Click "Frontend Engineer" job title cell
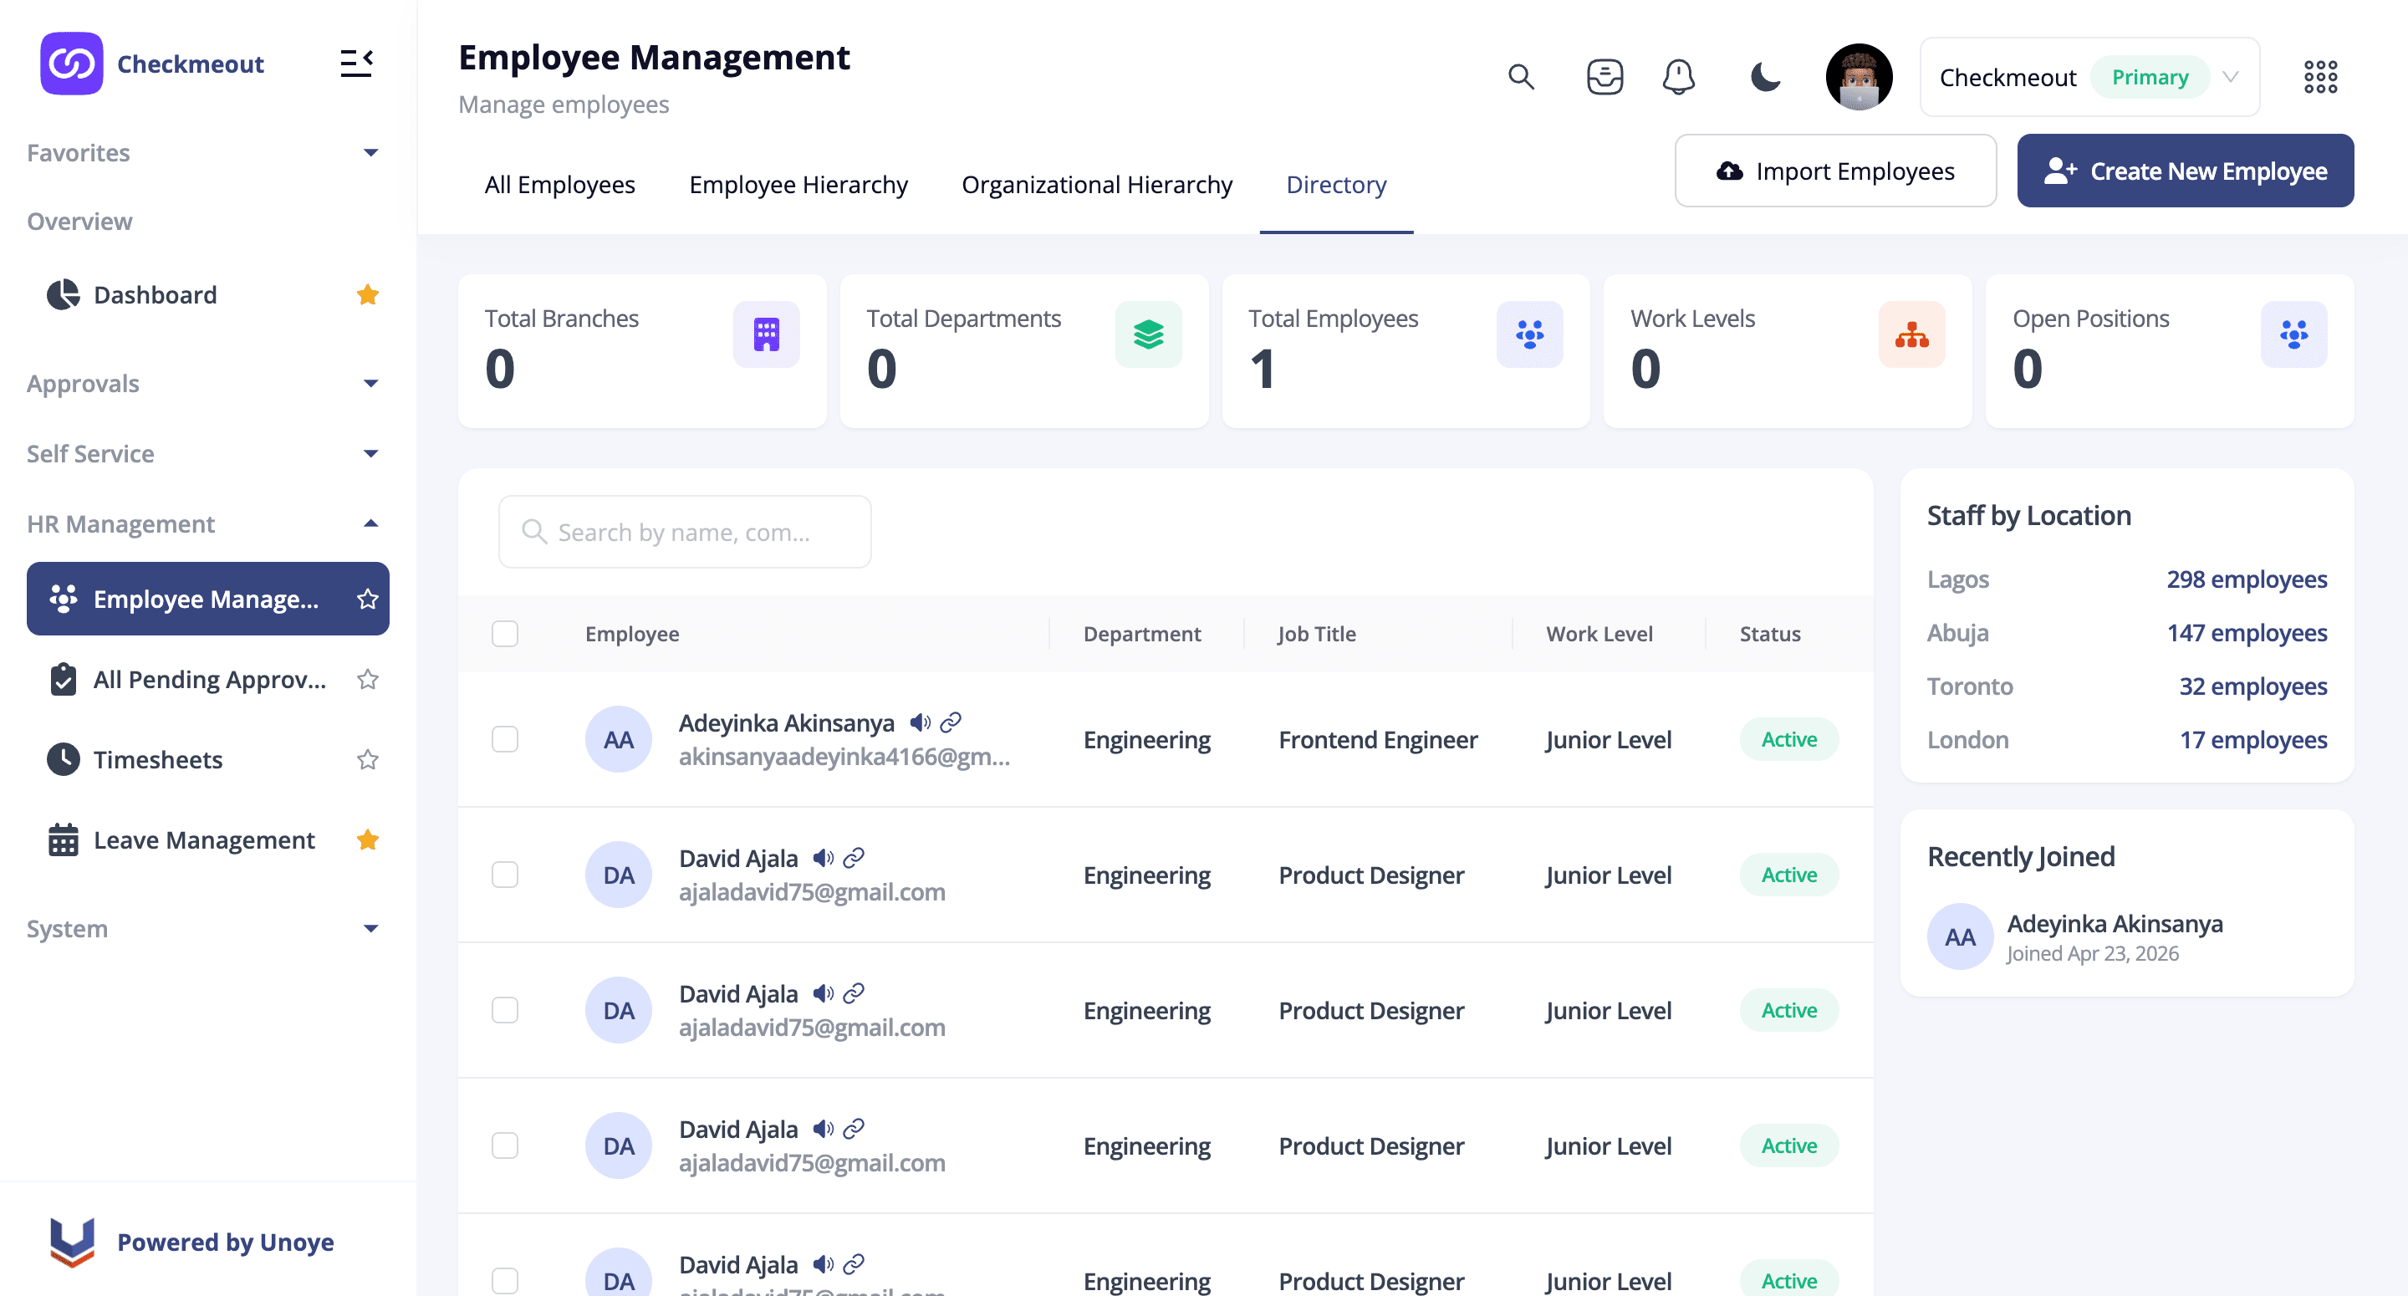This screenshot has height=1296, width=2408. (1378, 738)
